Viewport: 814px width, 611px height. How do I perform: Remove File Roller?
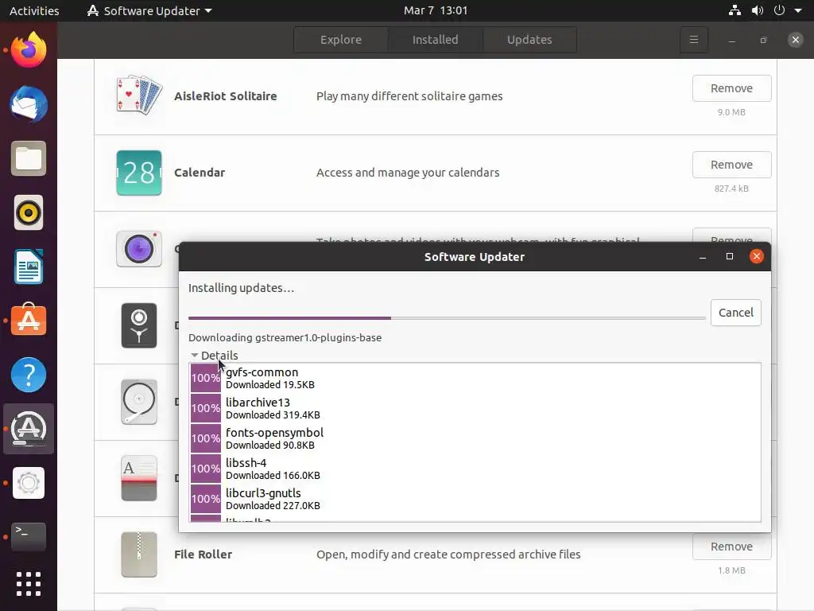(x=731, y=547)
